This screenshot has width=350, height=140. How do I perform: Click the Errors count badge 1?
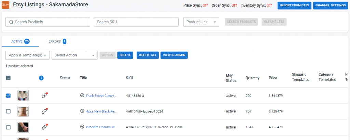64,41
